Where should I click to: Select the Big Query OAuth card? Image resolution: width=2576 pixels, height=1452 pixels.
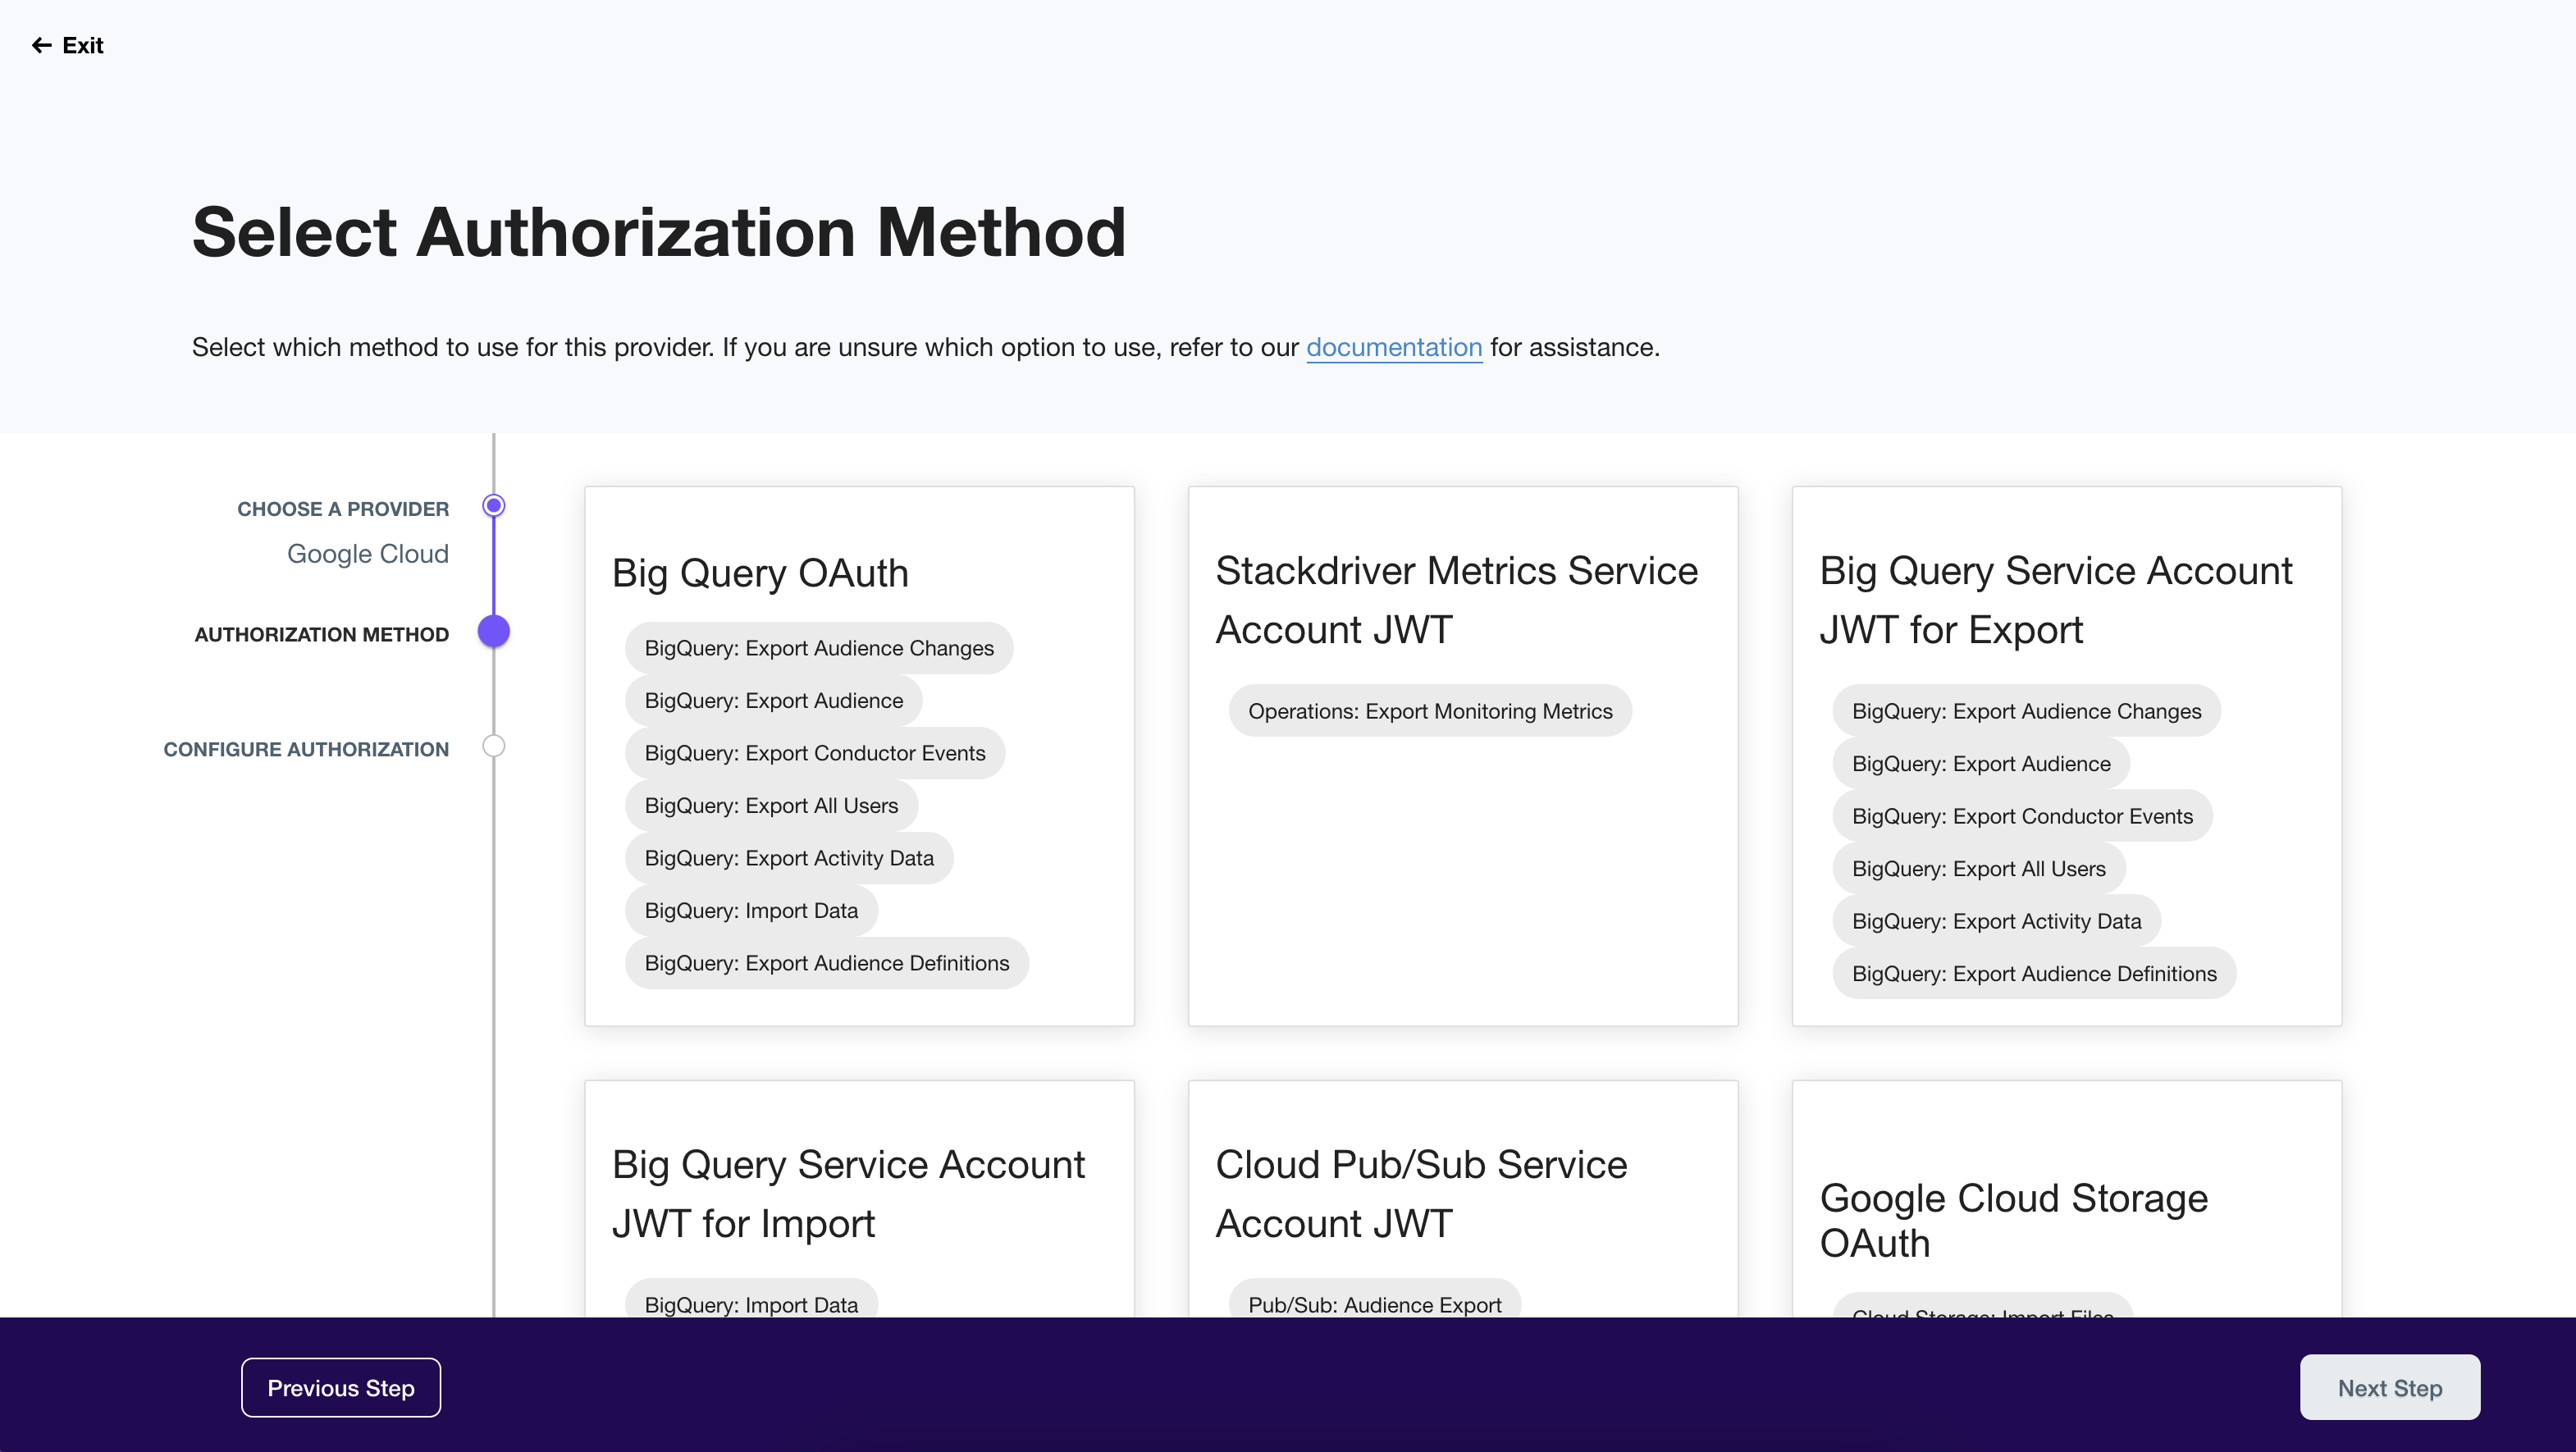point(760,573)
